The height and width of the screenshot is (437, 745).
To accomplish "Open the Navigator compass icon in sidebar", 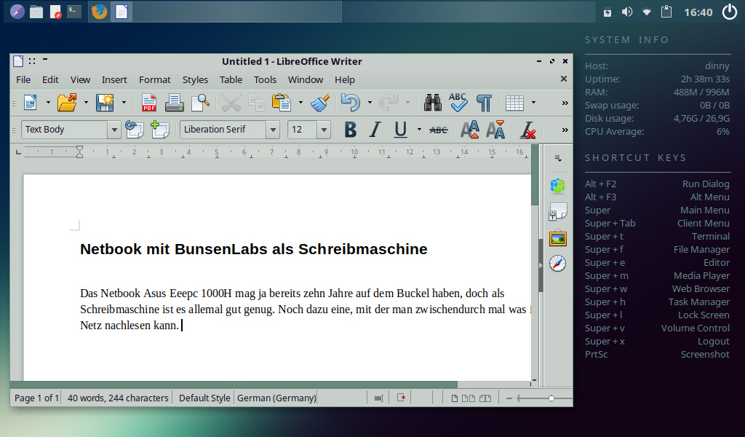I will coord(557,264).
